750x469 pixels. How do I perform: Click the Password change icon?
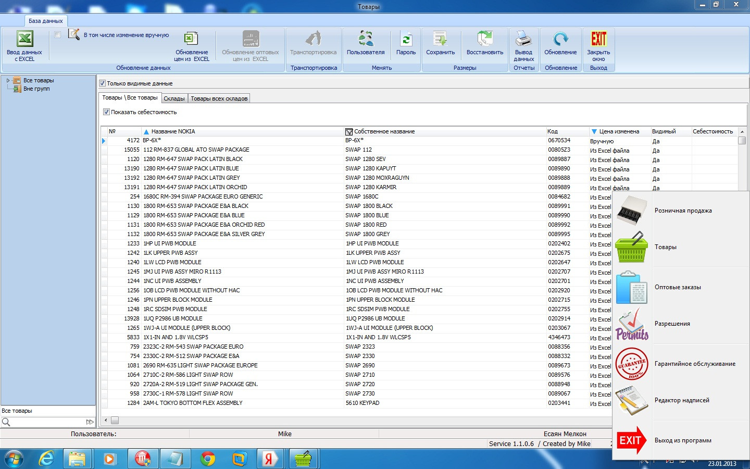point(406,39)
